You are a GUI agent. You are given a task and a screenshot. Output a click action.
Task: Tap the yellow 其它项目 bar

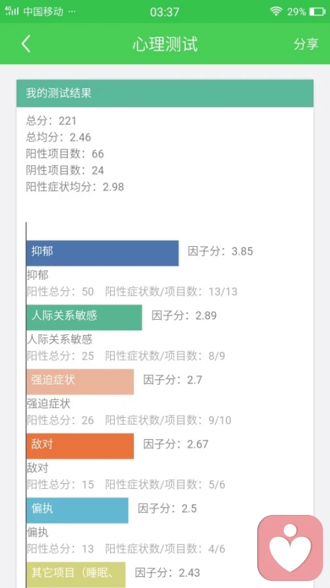[x=76, y=574]
